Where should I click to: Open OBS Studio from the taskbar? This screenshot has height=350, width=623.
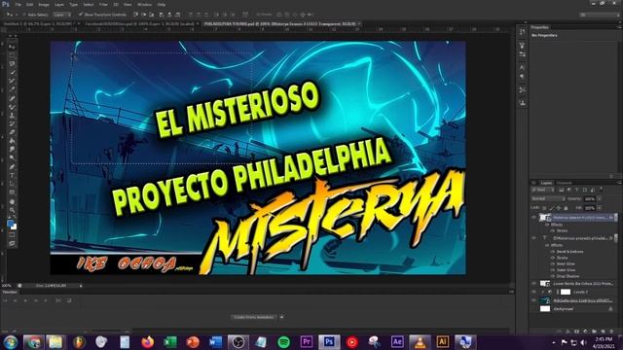coord(238,341)
